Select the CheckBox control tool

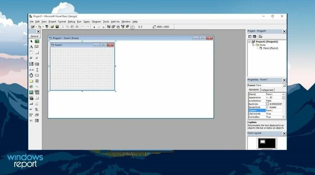pyautogui.click(x=31, y=58)
